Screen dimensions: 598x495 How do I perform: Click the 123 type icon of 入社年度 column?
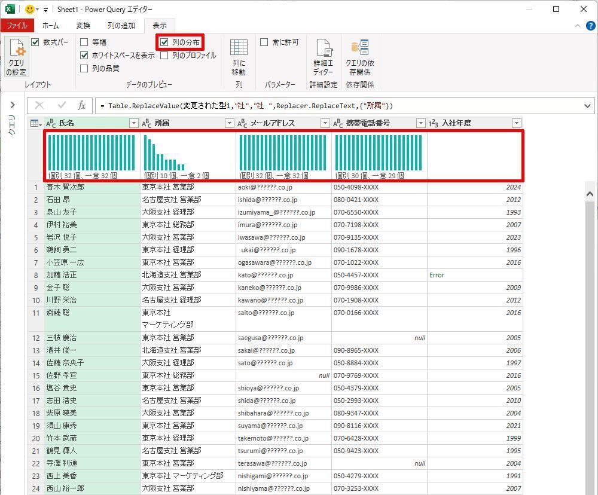434,123
